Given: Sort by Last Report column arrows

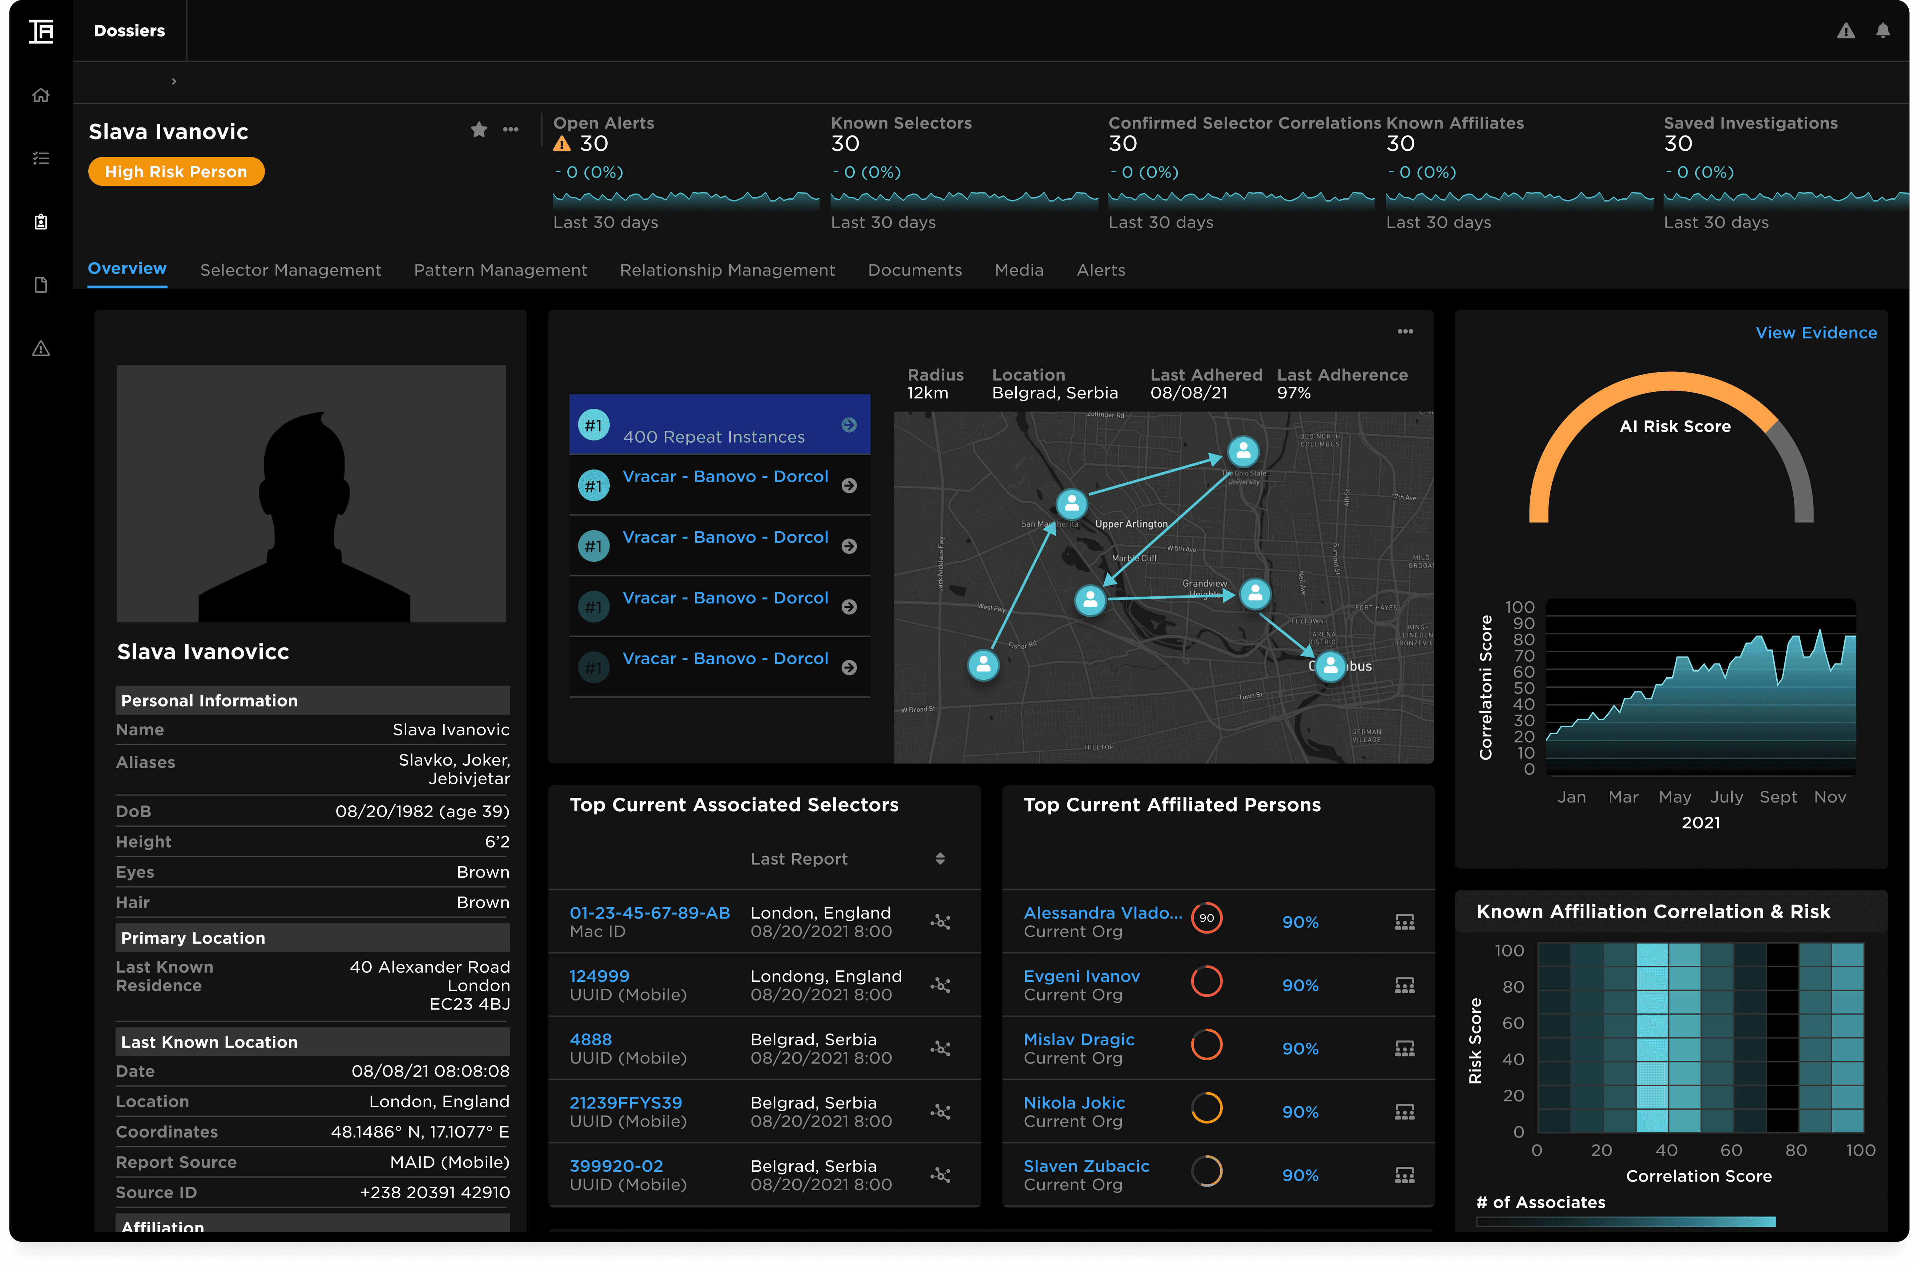Looking at the screenshot, I should click(940, 859).
